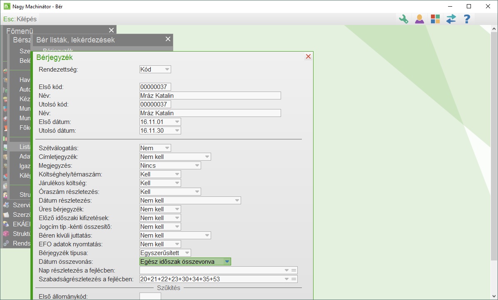Viewport: 498px width, 300px height.
Task: Click the icon beside EKÁER main menu entry
Action: (x=6, y=224)
